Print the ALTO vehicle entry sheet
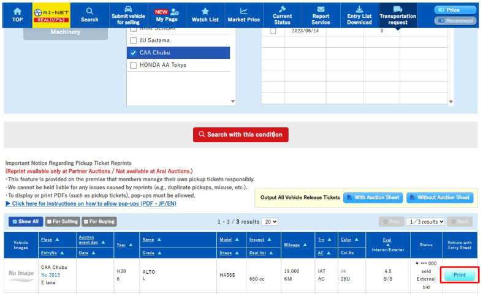 459,275
